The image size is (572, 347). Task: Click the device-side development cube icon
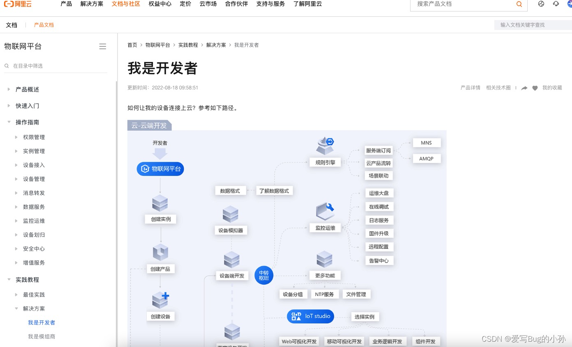click(232, 260)
